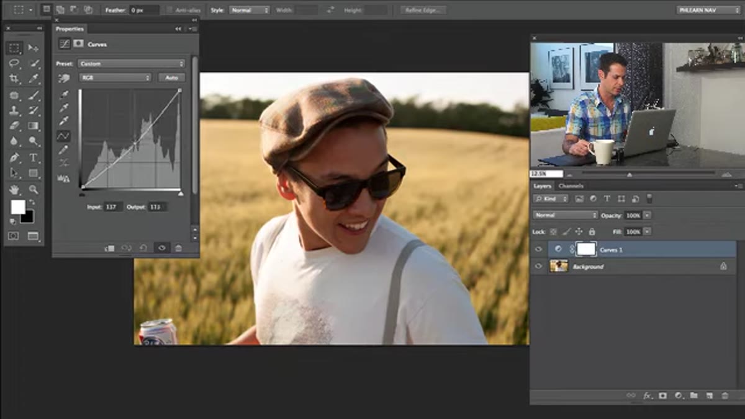Select the Dodge tool
745x419 pixels.
point(34,141)
